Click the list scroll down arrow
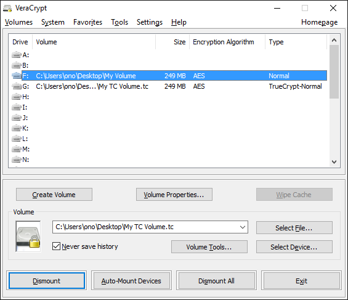 (x=334, y=162)
